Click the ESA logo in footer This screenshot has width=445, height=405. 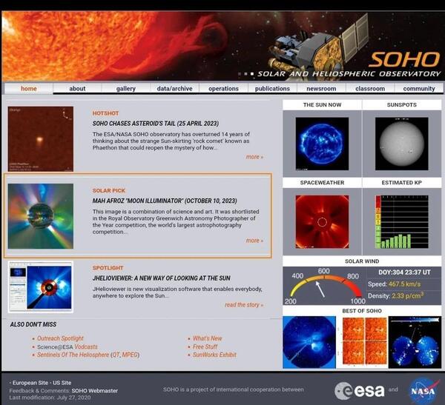[360, 391]
